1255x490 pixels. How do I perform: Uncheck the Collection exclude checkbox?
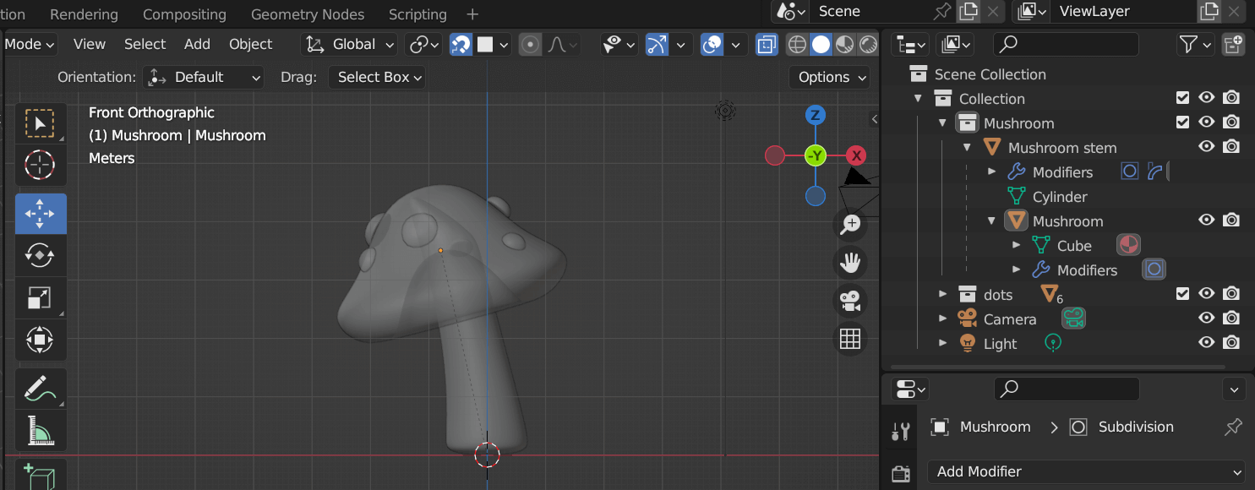pos(1183,99)
